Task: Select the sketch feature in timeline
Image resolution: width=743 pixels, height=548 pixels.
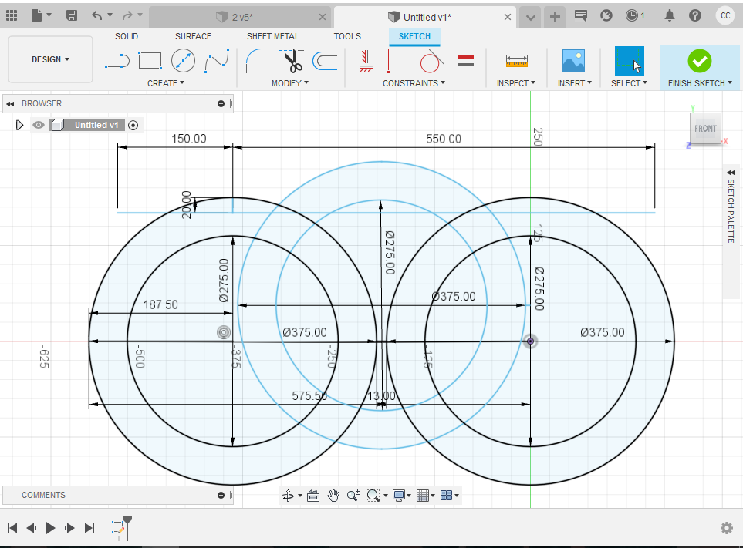Action: [x=118, y=528]
